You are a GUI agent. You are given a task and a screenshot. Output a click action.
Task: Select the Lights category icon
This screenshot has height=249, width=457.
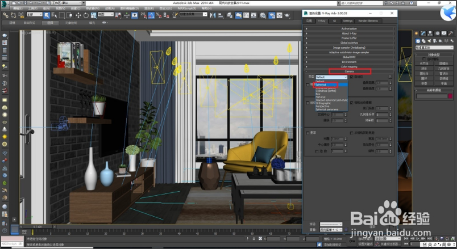[x=429, y=41]
